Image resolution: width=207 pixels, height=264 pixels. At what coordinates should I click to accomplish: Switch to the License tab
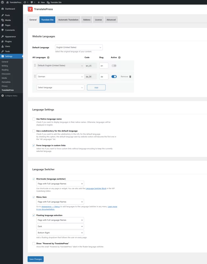point(98,20)
